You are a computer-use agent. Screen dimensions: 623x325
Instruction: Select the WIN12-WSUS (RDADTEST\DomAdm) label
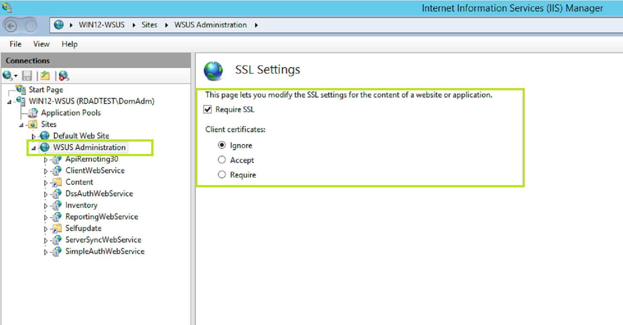91,101
